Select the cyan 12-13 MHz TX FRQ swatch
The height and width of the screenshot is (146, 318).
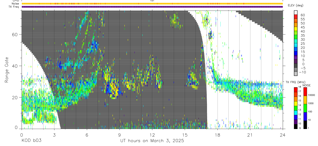click(x=296, y=112)
